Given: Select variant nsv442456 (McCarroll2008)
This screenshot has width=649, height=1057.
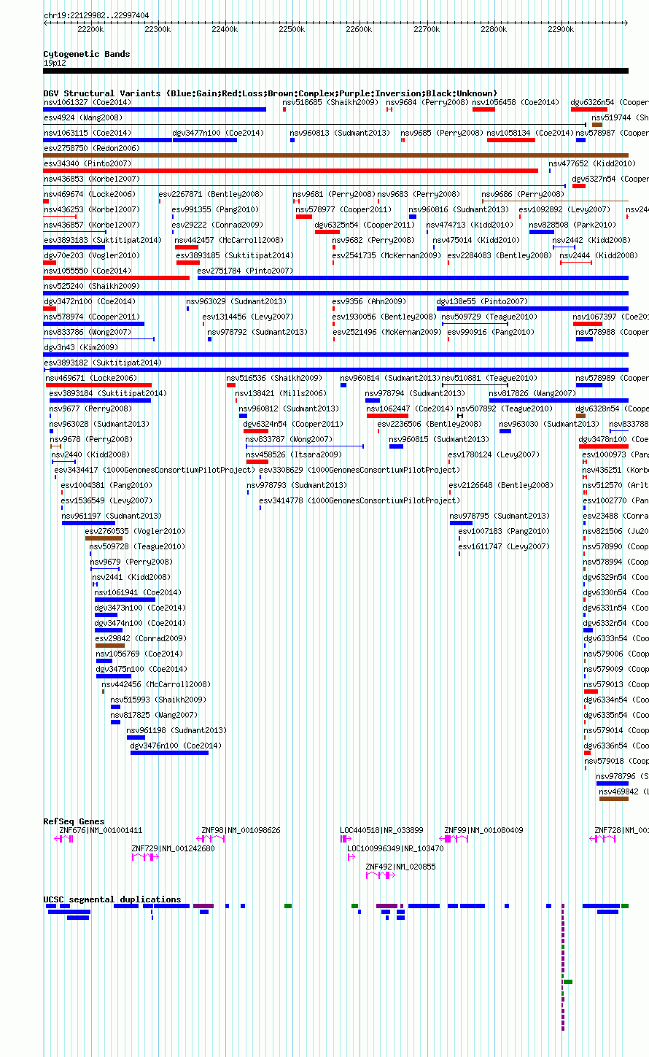Looking at the screenshot, I should (156, 684).
